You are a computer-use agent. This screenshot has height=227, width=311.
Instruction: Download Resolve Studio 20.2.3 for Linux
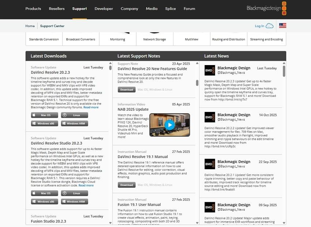75,193
